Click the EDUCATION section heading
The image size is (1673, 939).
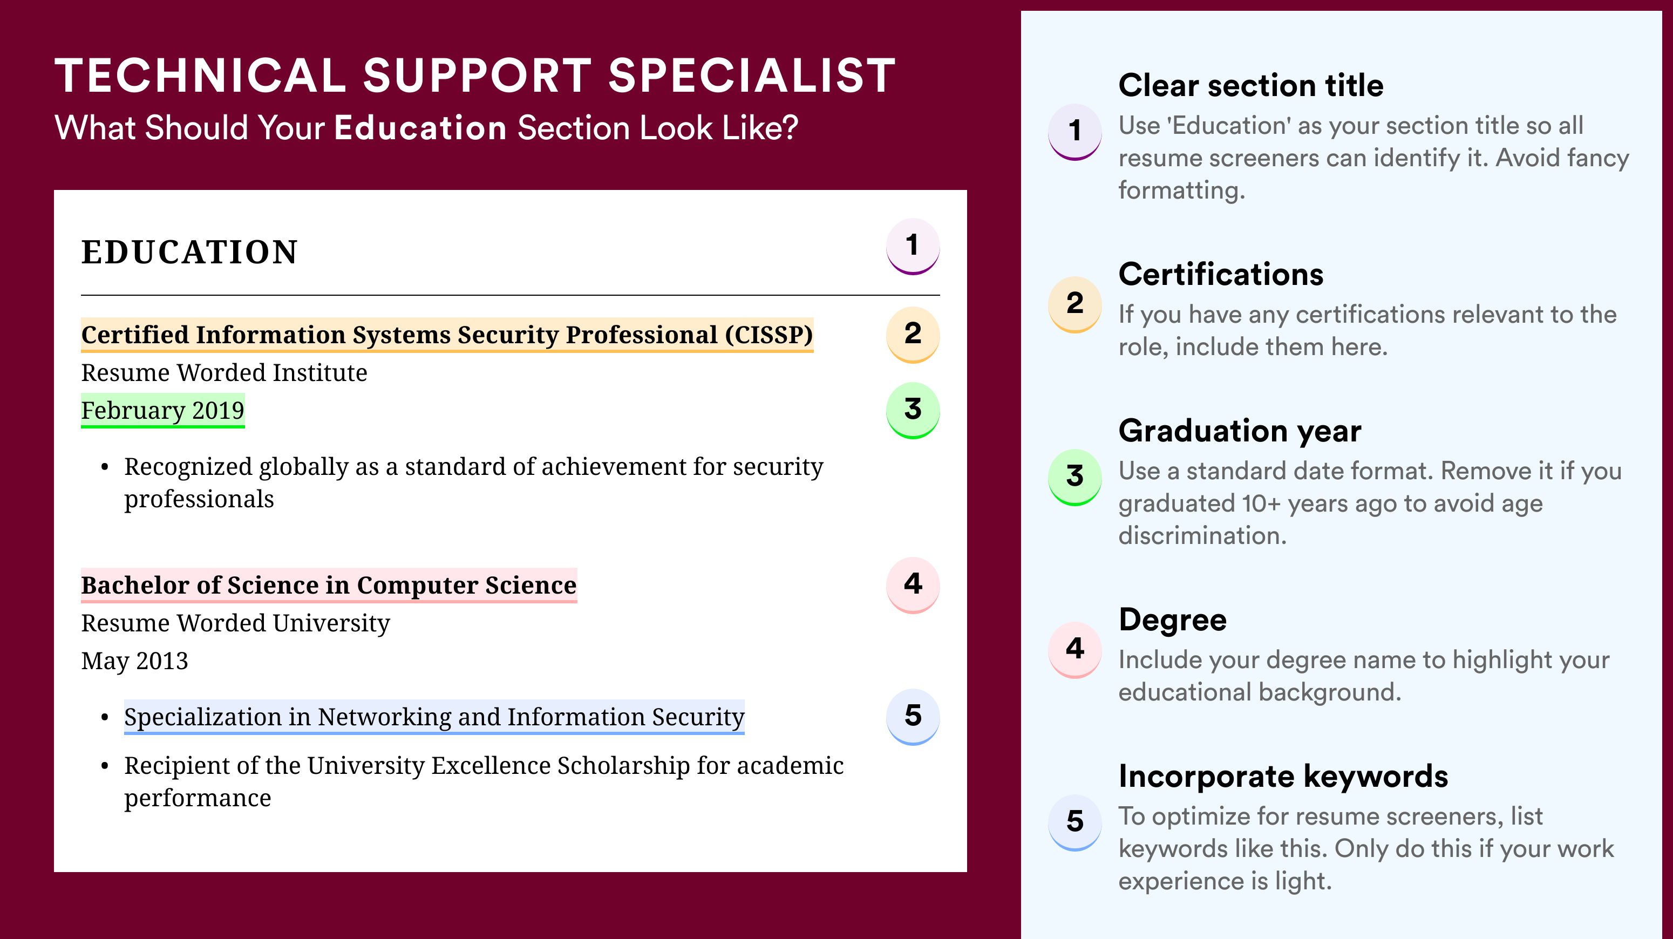[189, 252]
